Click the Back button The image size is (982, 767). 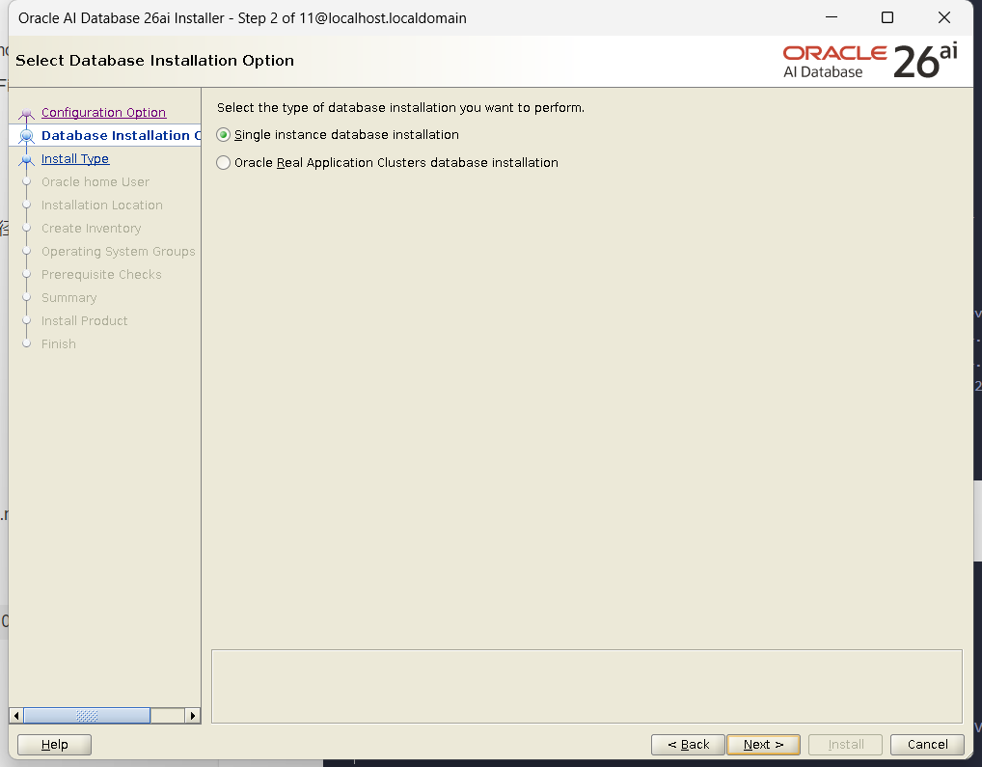pos(689,745)
